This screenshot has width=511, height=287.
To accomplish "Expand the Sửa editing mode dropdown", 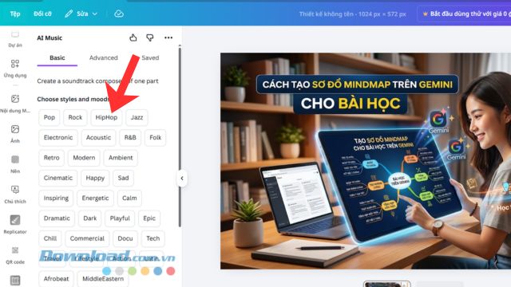I will pos(81,14).
